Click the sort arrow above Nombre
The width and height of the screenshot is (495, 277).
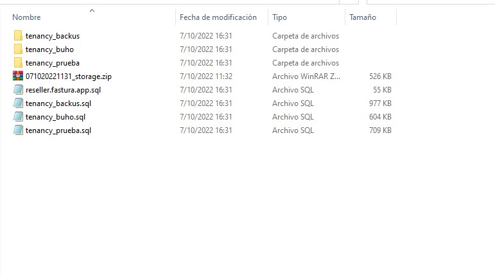(92, 10)
